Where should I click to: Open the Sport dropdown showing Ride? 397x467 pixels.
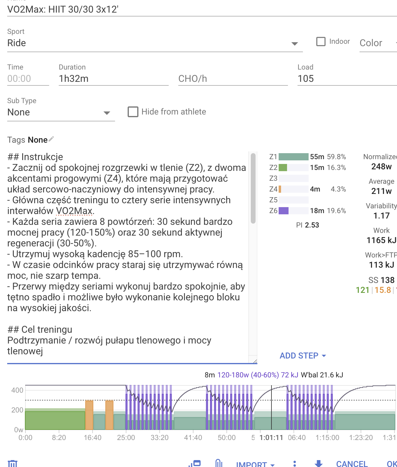tap(155, 43)
